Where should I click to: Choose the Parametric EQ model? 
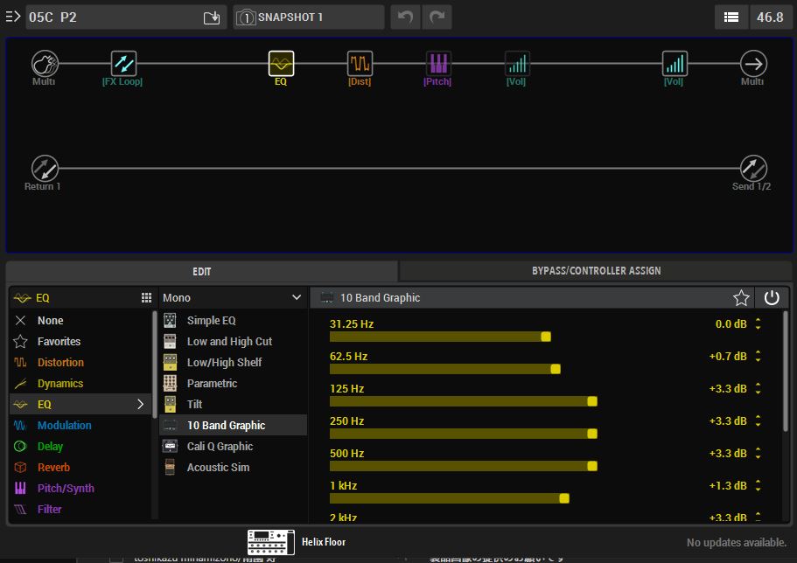click(x=212, y=384)
